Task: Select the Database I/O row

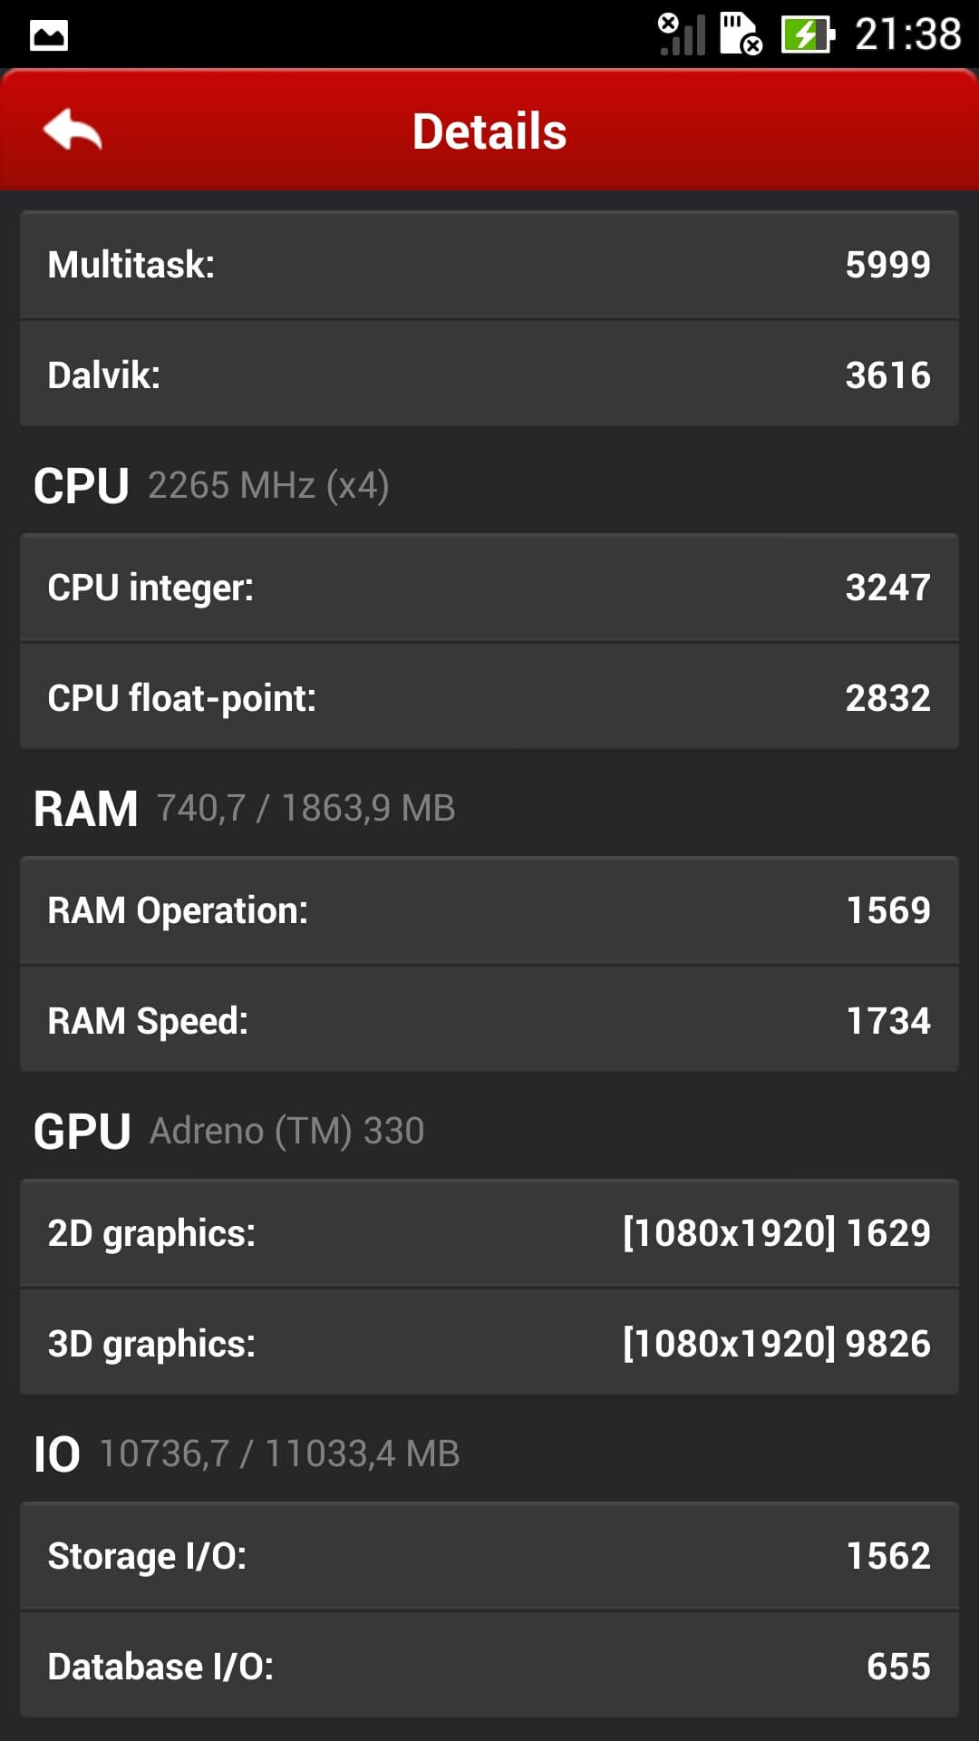Action: (489, 1666)
